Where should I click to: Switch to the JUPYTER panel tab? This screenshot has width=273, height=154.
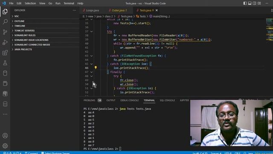[184, 100]
